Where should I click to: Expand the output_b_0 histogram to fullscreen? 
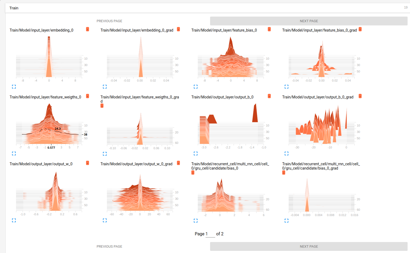pyautogui.click(x=196, y=153)
